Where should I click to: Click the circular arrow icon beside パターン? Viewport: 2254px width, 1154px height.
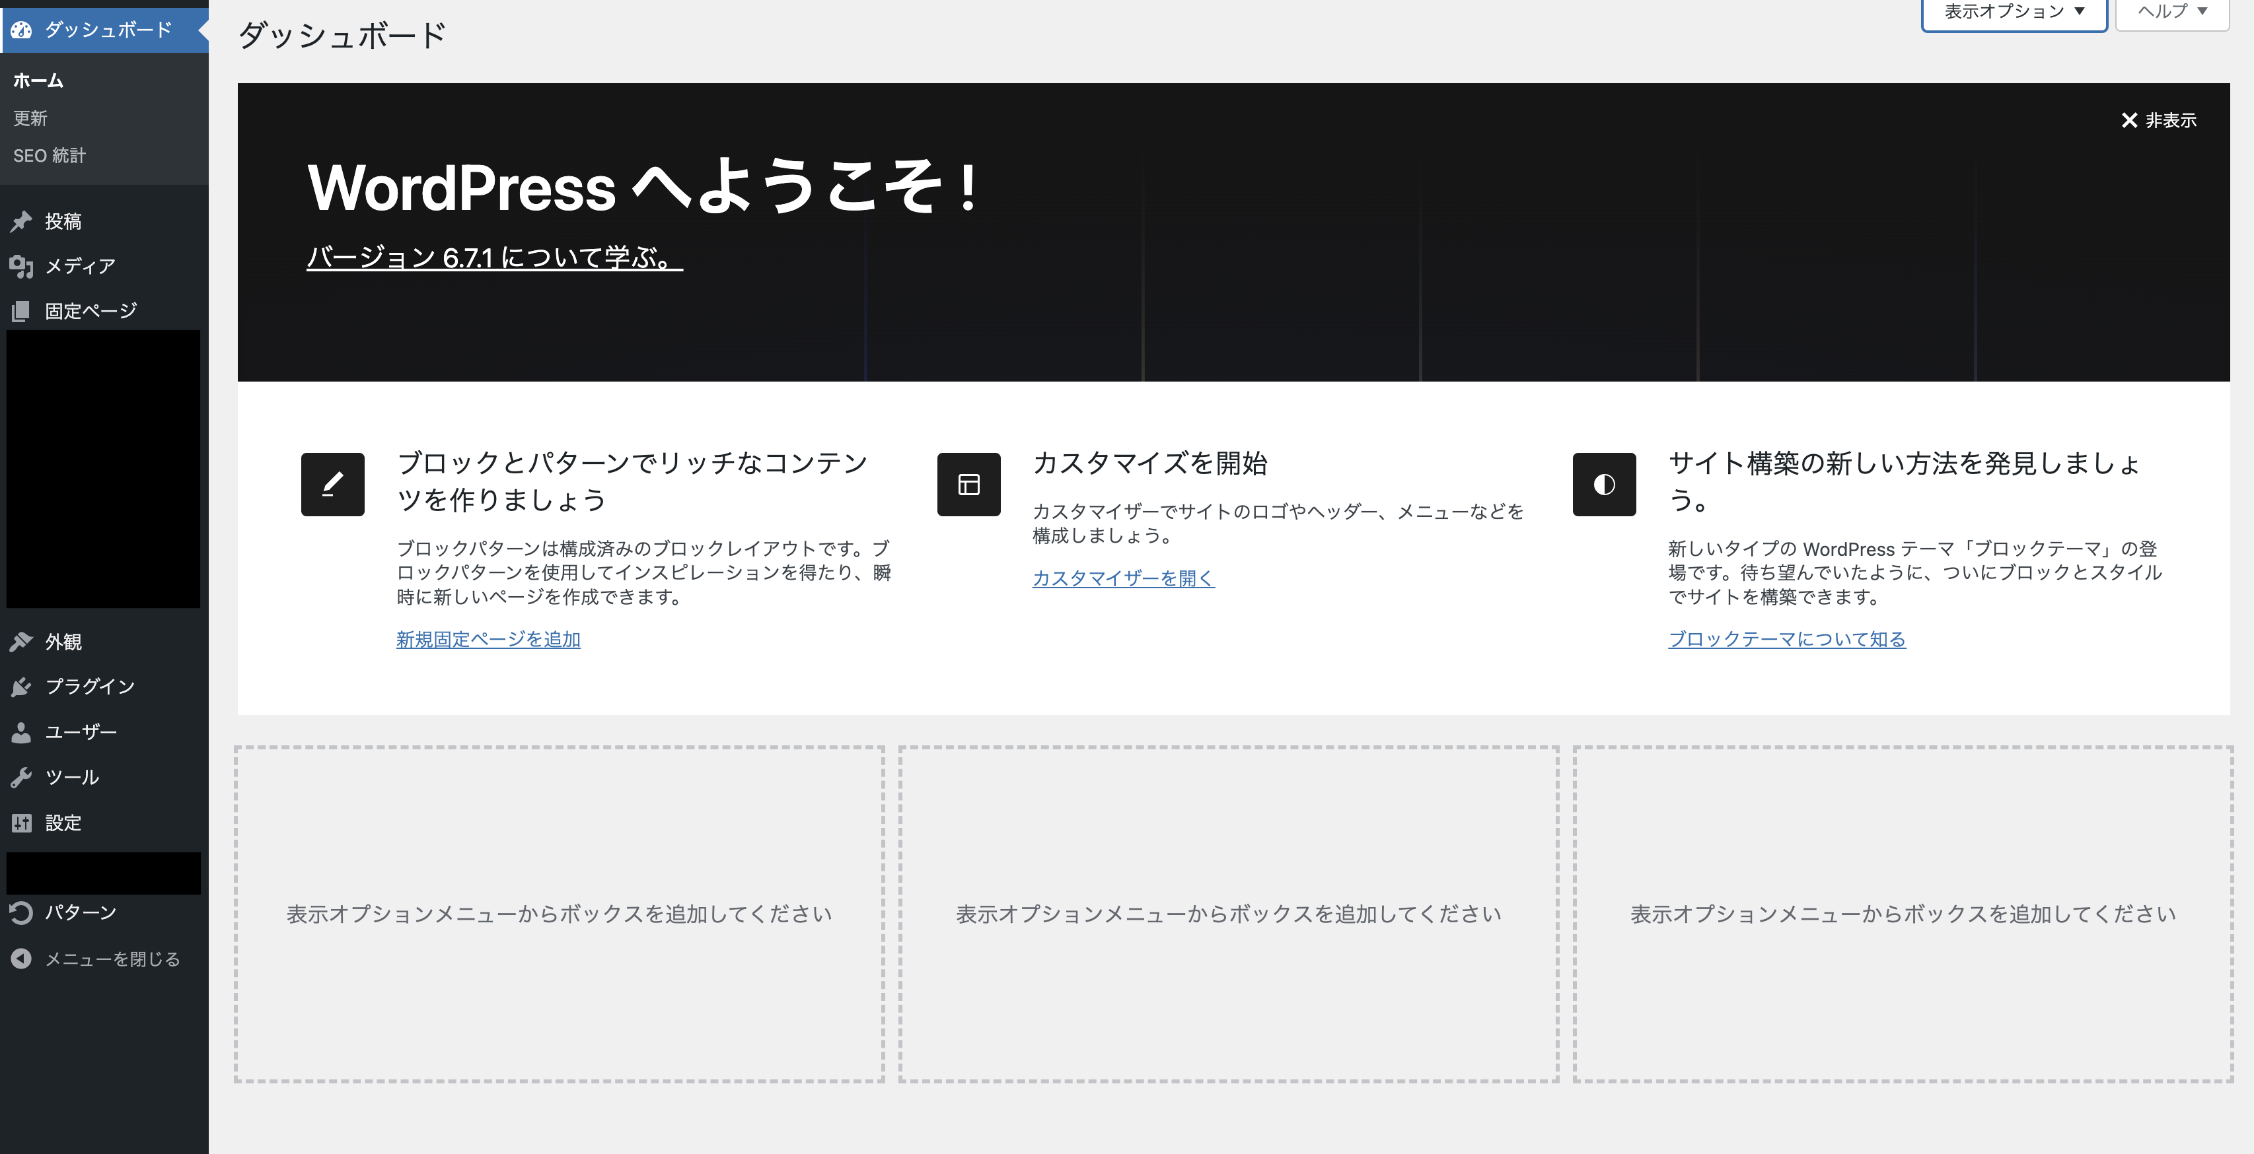[21, 913]
